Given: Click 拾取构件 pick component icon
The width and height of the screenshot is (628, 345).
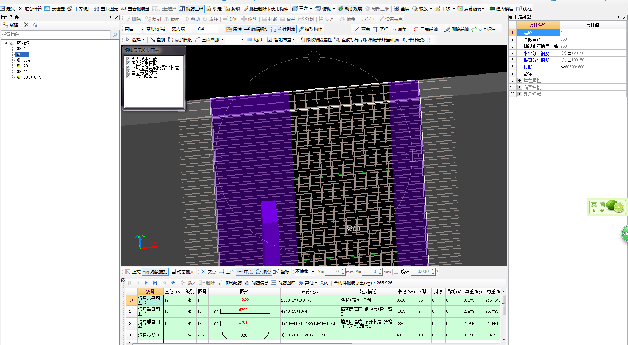Looking at the screenshot, I should point(310,29).
